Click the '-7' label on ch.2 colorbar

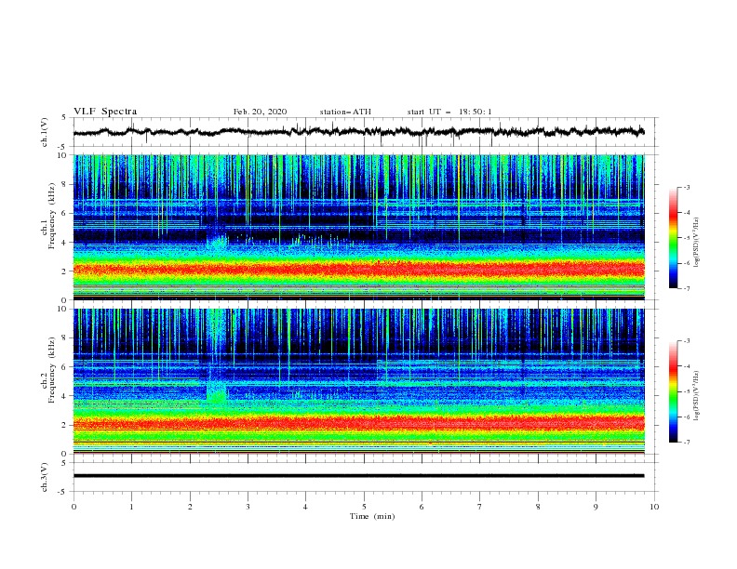[686, 443]
